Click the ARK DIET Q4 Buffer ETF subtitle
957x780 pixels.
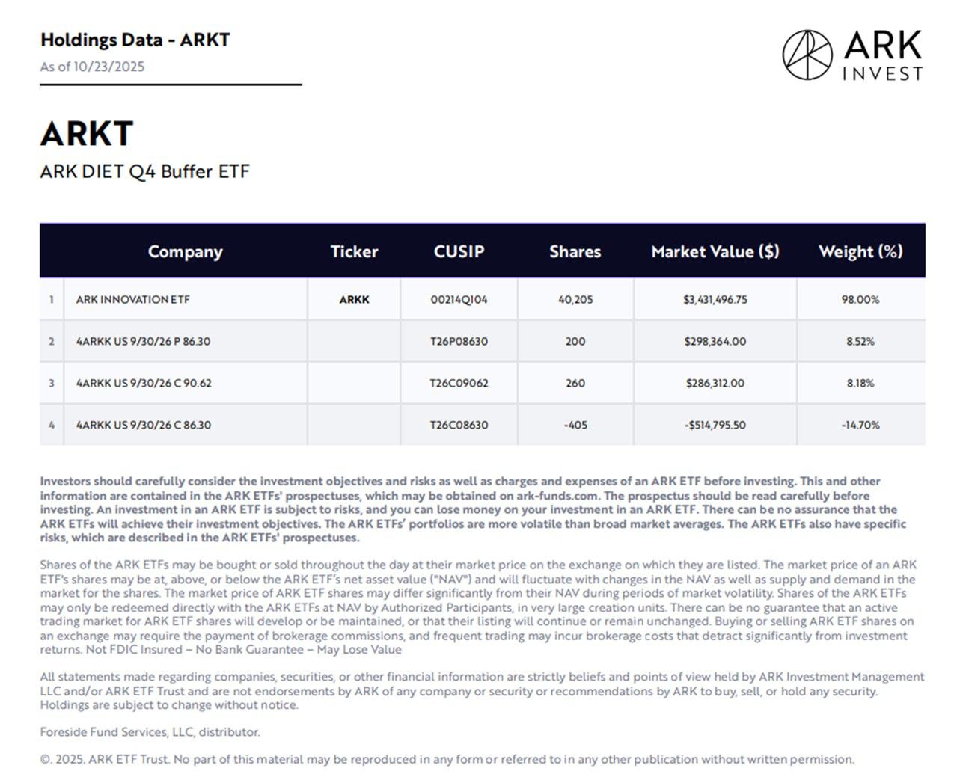(144, 171)
